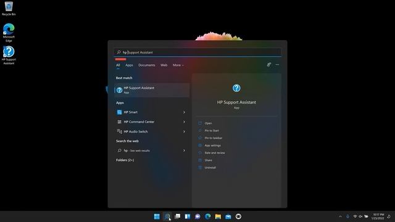This screenshot has width=395, height=222.
Task: Switch to the Documents search tab
Action: coord(147,65)
